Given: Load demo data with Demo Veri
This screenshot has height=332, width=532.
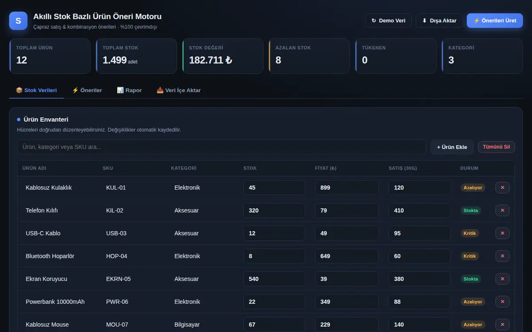Looking at the screenshot, I should [x=388, y=21].
